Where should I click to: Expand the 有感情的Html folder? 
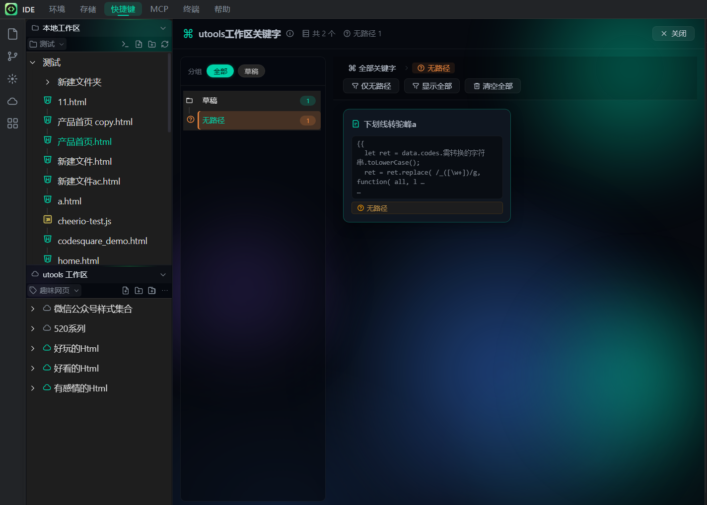[33, 388]
